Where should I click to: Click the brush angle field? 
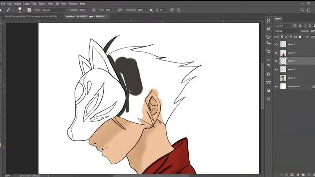click(163, 10)
